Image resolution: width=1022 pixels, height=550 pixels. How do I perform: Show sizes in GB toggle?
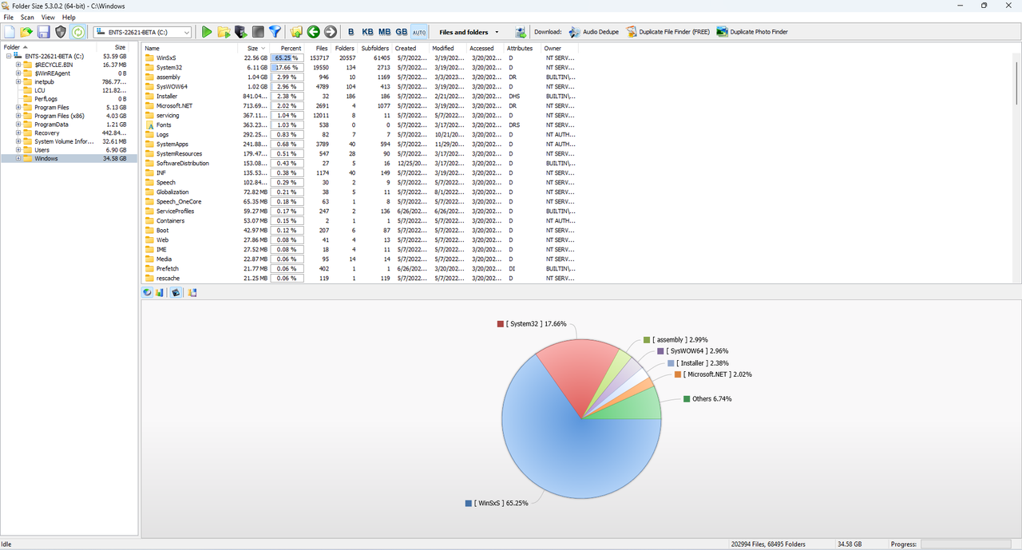[401, 32]
